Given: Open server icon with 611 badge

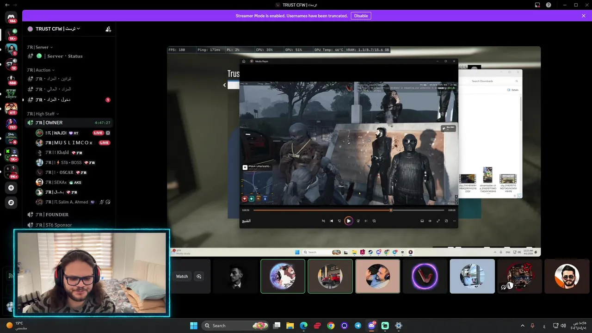Looking at the screenshot, I should point(11,109).
